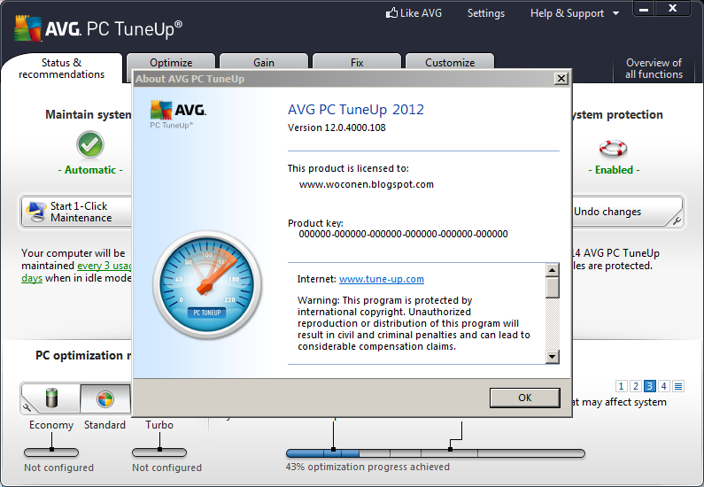The image size is (704, 487).
Task: Expand the Help & Support dropdown arrow
Action: coord(616,13)
